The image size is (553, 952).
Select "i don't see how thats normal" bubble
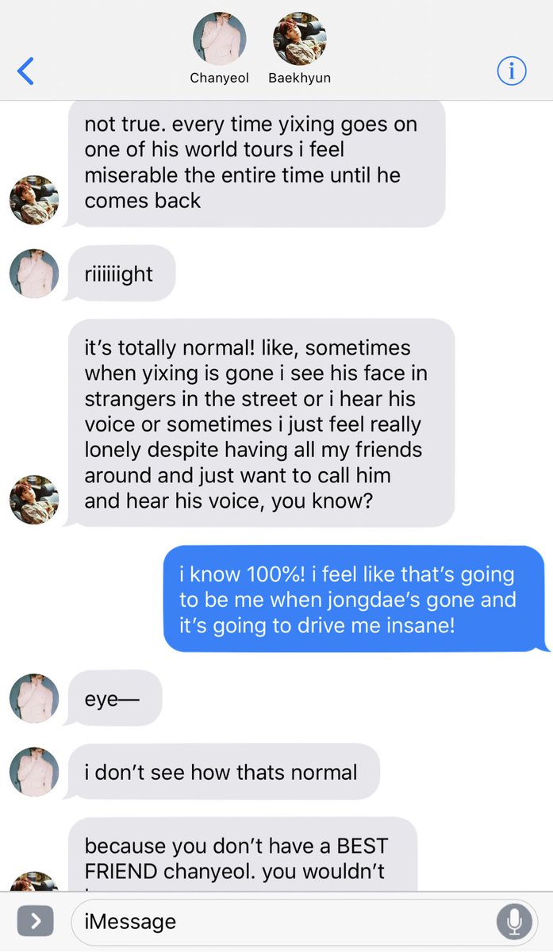222,772
